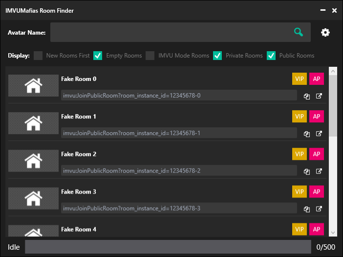Click the VIP badge on Fake Room 1
Viewport: 343px width, 257px height.
tap(299, 117)
